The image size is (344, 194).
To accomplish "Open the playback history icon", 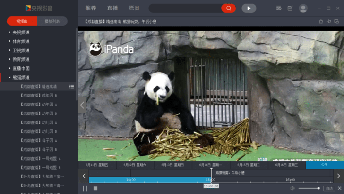I will (x=279, y=8).
